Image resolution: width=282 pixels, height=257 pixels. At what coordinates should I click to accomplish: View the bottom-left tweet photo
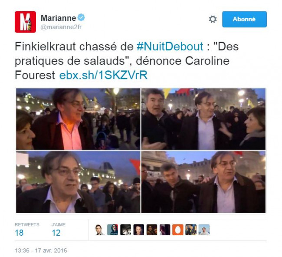click(x=78, y=182)
